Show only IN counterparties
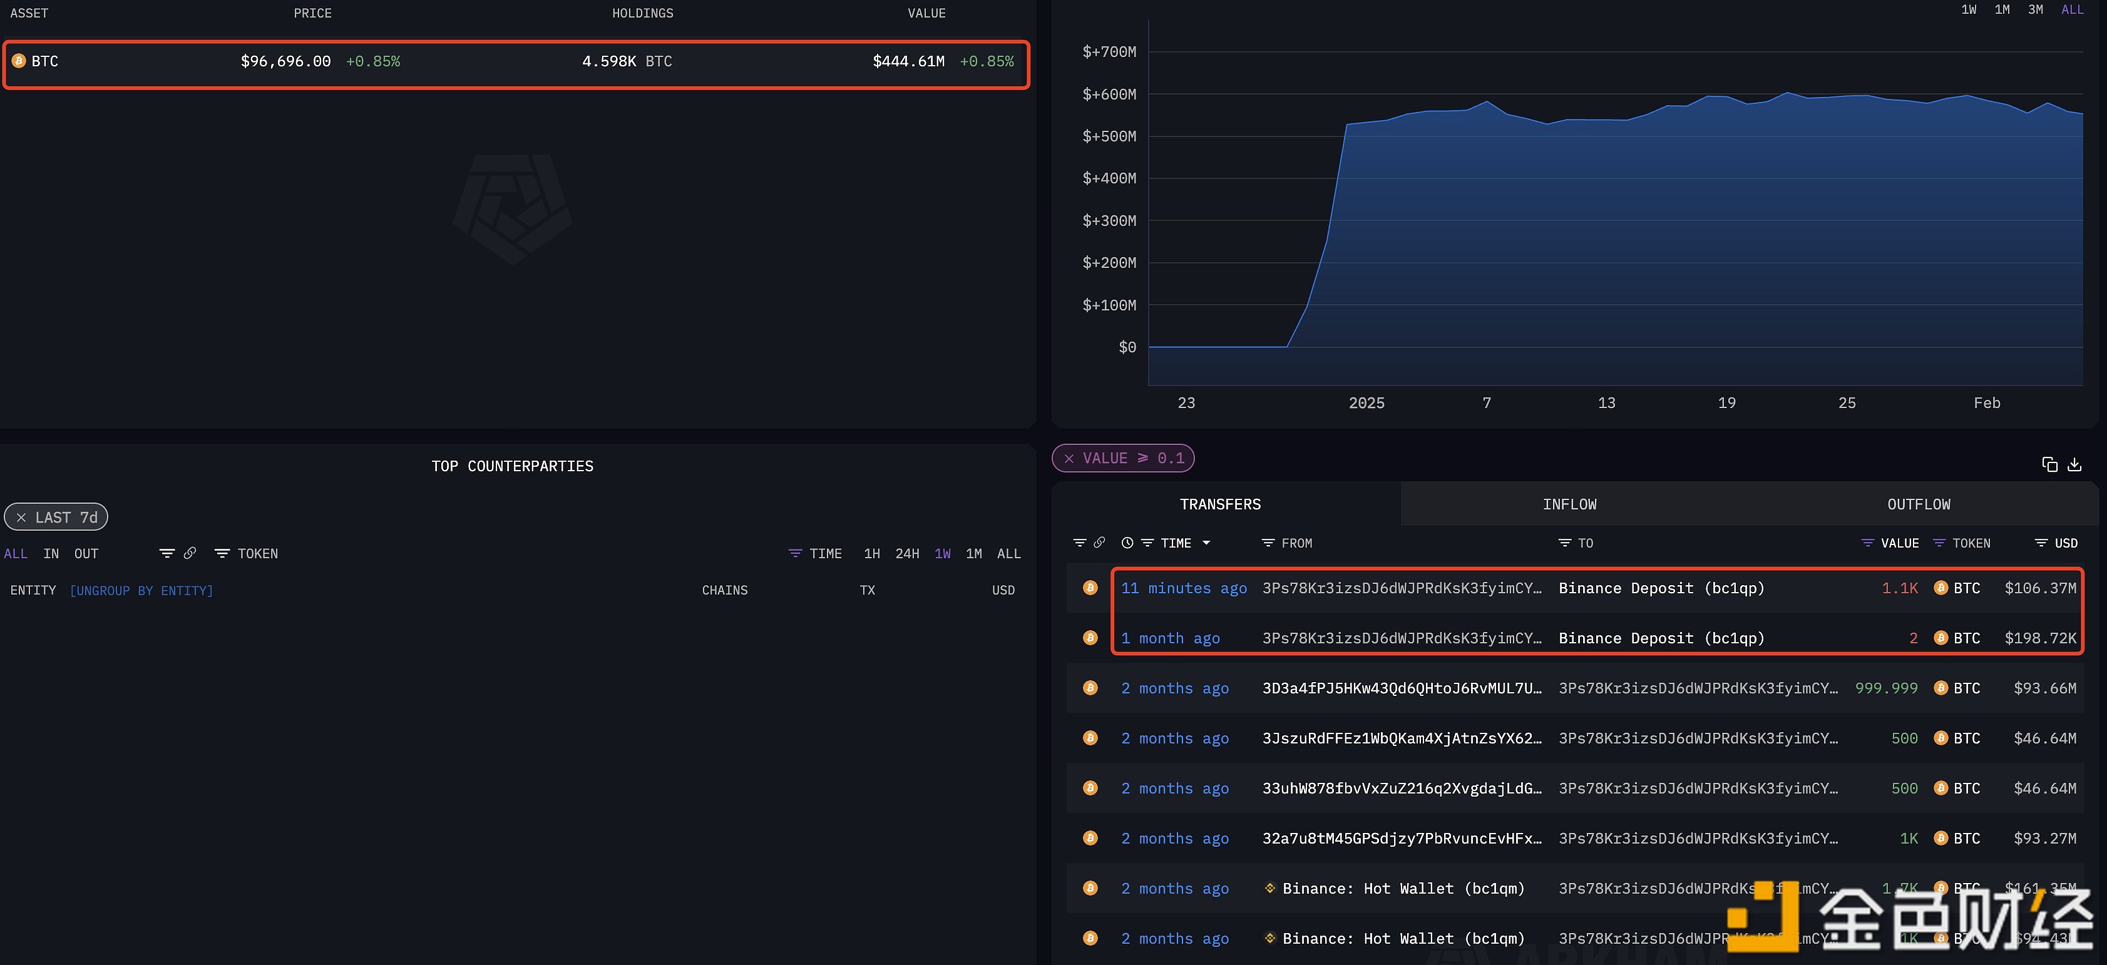Image resolution: width=2107 pixels, height=965 pixels. pyautogui.click(x=51, y=554)
